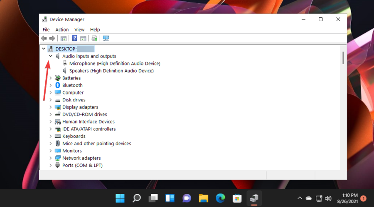Image resolution: width=374 pixels, height=207 pixels.
Task: Select the "Human Interface Devices" label
Action: [x=89, y=122]
